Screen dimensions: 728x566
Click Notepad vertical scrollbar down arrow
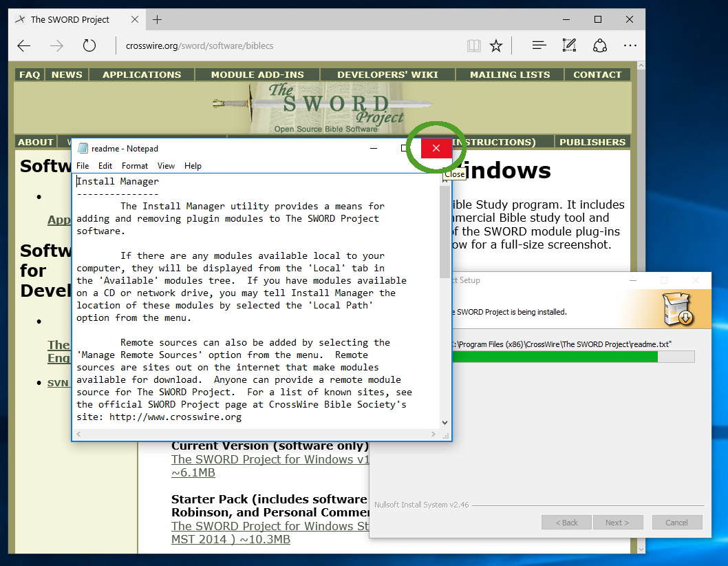(445, 422)
